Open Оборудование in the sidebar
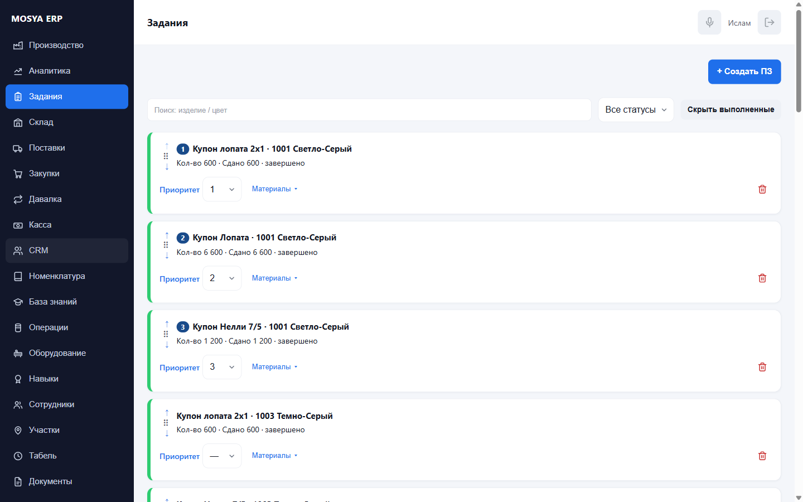 [67, 353]
